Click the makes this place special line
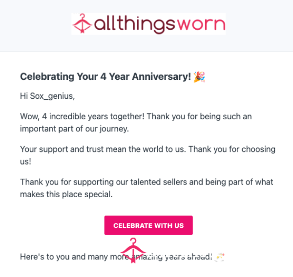The width and height of the screenshot is (293, 277). (66, 194)
